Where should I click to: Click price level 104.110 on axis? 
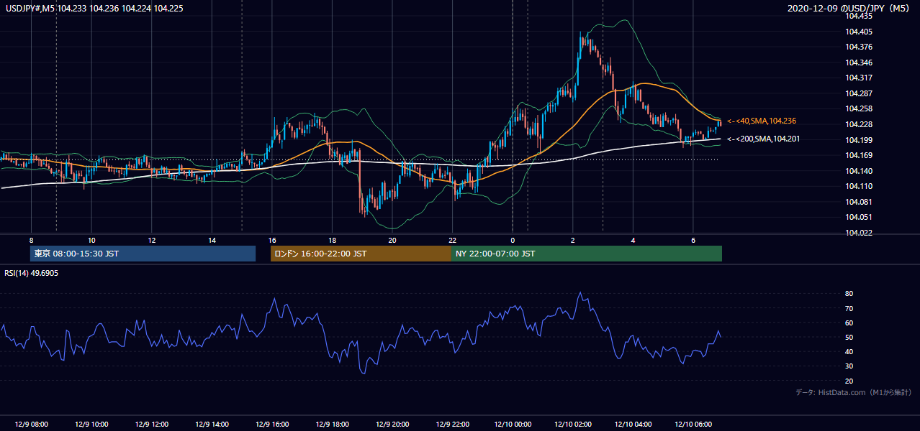click(860, 186)
